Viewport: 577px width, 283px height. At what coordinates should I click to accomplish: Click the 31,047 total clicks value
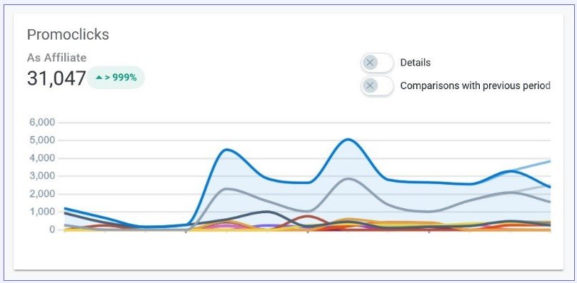pyautogui.click(x=56, y=78)
